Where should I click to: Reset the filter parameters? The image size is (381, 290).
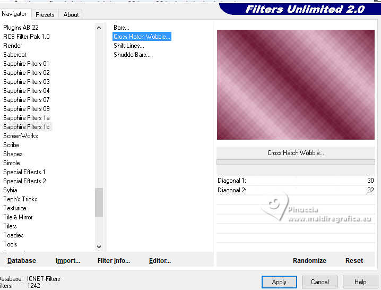point(354,261)
